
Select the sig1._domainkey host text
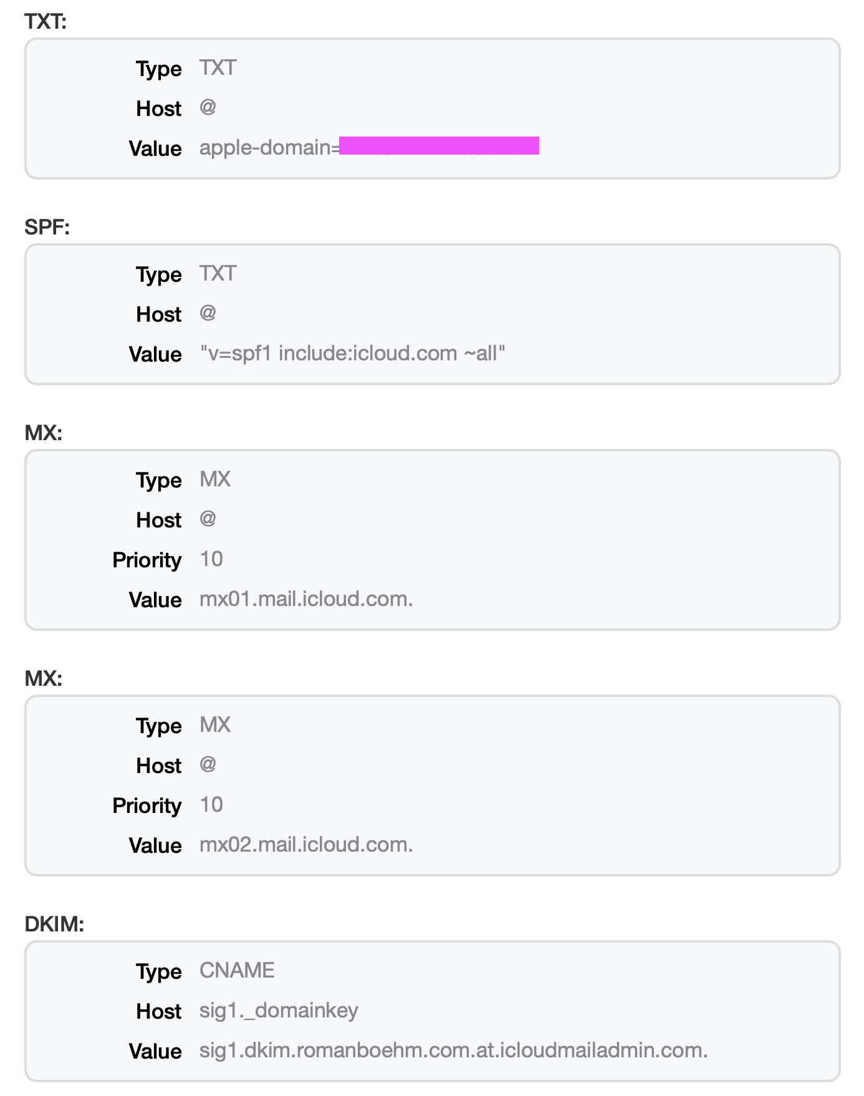(x=279, y=1010)
